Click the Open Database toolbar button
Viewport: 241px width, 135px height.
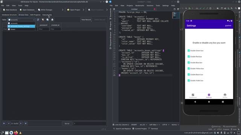point(27,10)
